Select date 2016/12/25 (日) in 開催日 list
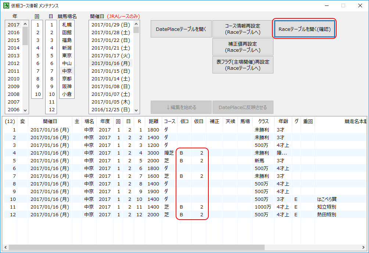369x253 pixels. [x=111, y=109]
